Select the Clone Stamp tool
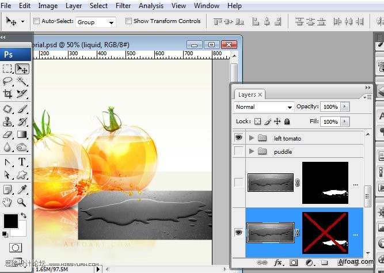 pos(7,122)
